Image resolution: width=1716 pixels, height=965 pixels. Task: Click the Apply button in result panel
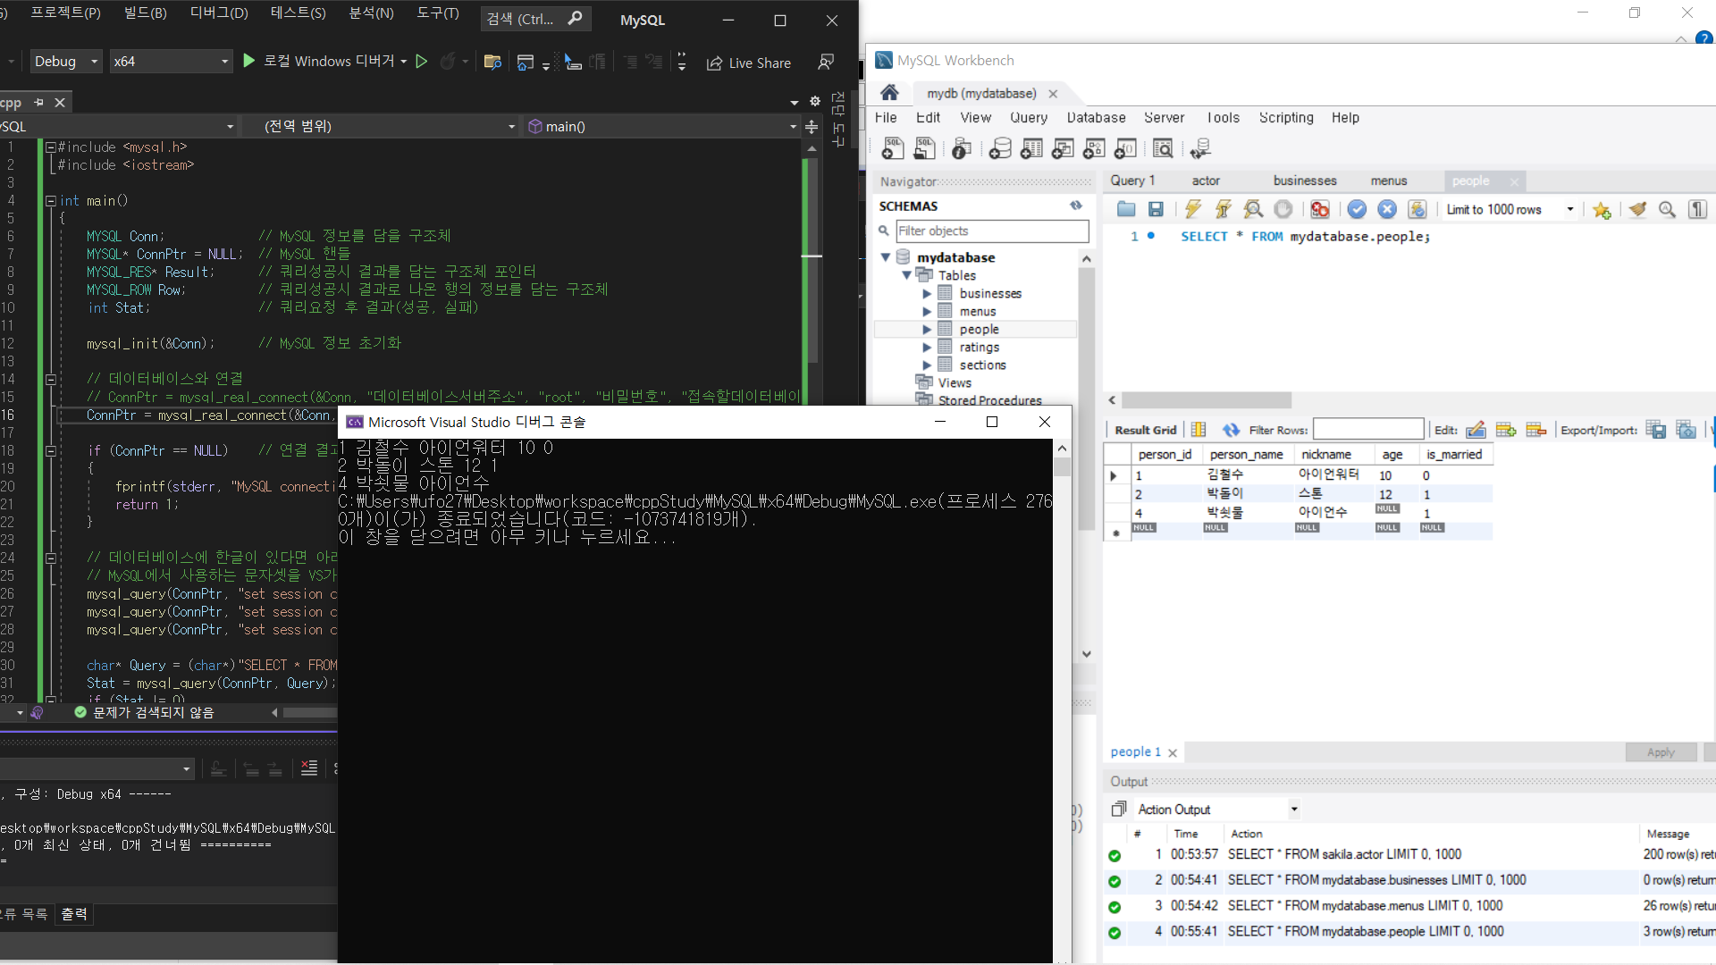coord(1661,752)
